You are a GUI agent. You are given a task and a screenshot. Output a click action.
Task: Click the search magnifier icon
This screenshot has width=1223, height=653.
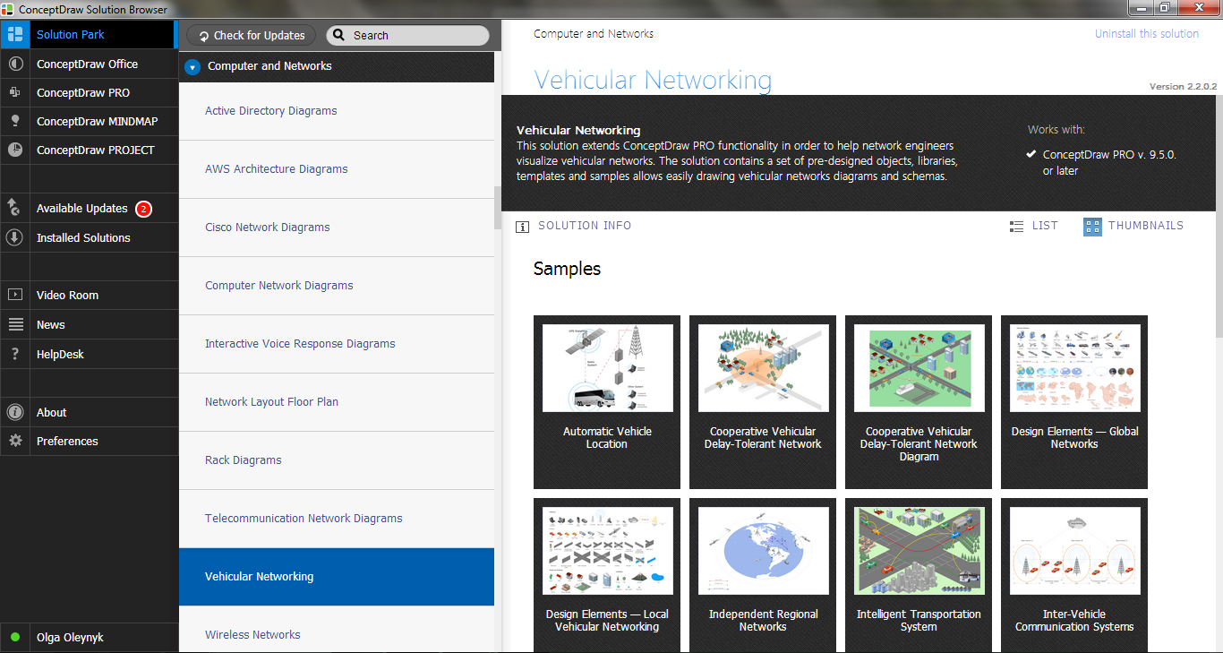point(339,35)
